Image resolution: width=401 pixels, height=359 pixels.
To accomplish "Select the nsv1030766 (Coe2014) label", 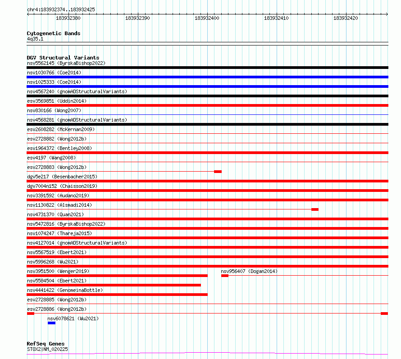I will coord(54,73).
